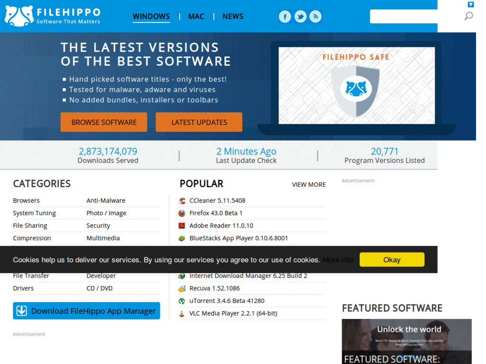Accept cookies with the Okay button
This screenshot has width=486, height=364.
point(392,260)
